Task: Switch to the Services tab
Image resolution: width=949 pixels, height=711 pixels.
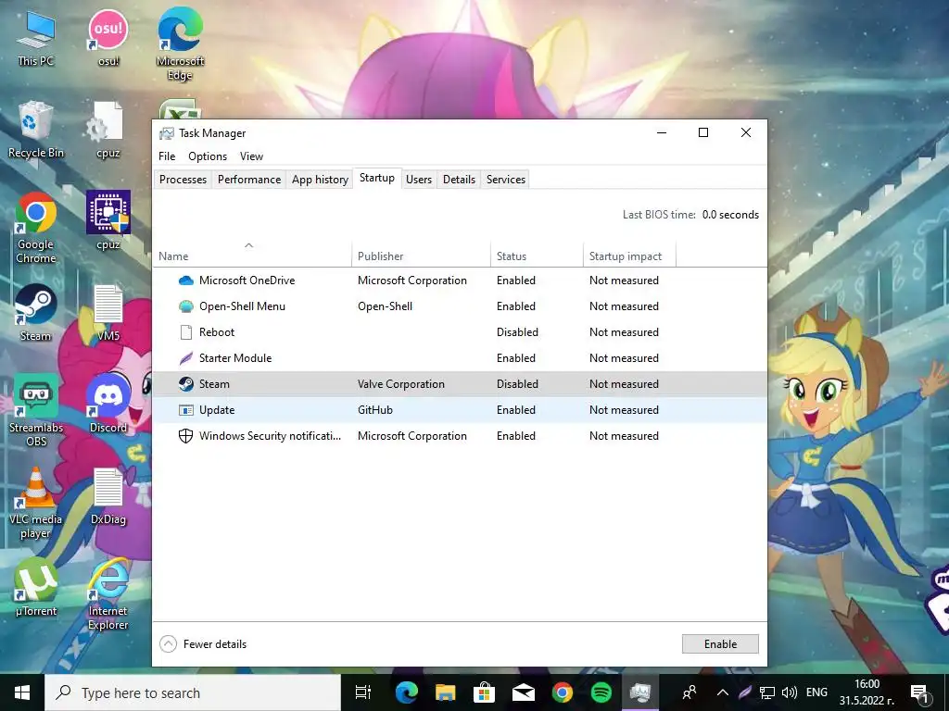Action: (x=506, y=180)
